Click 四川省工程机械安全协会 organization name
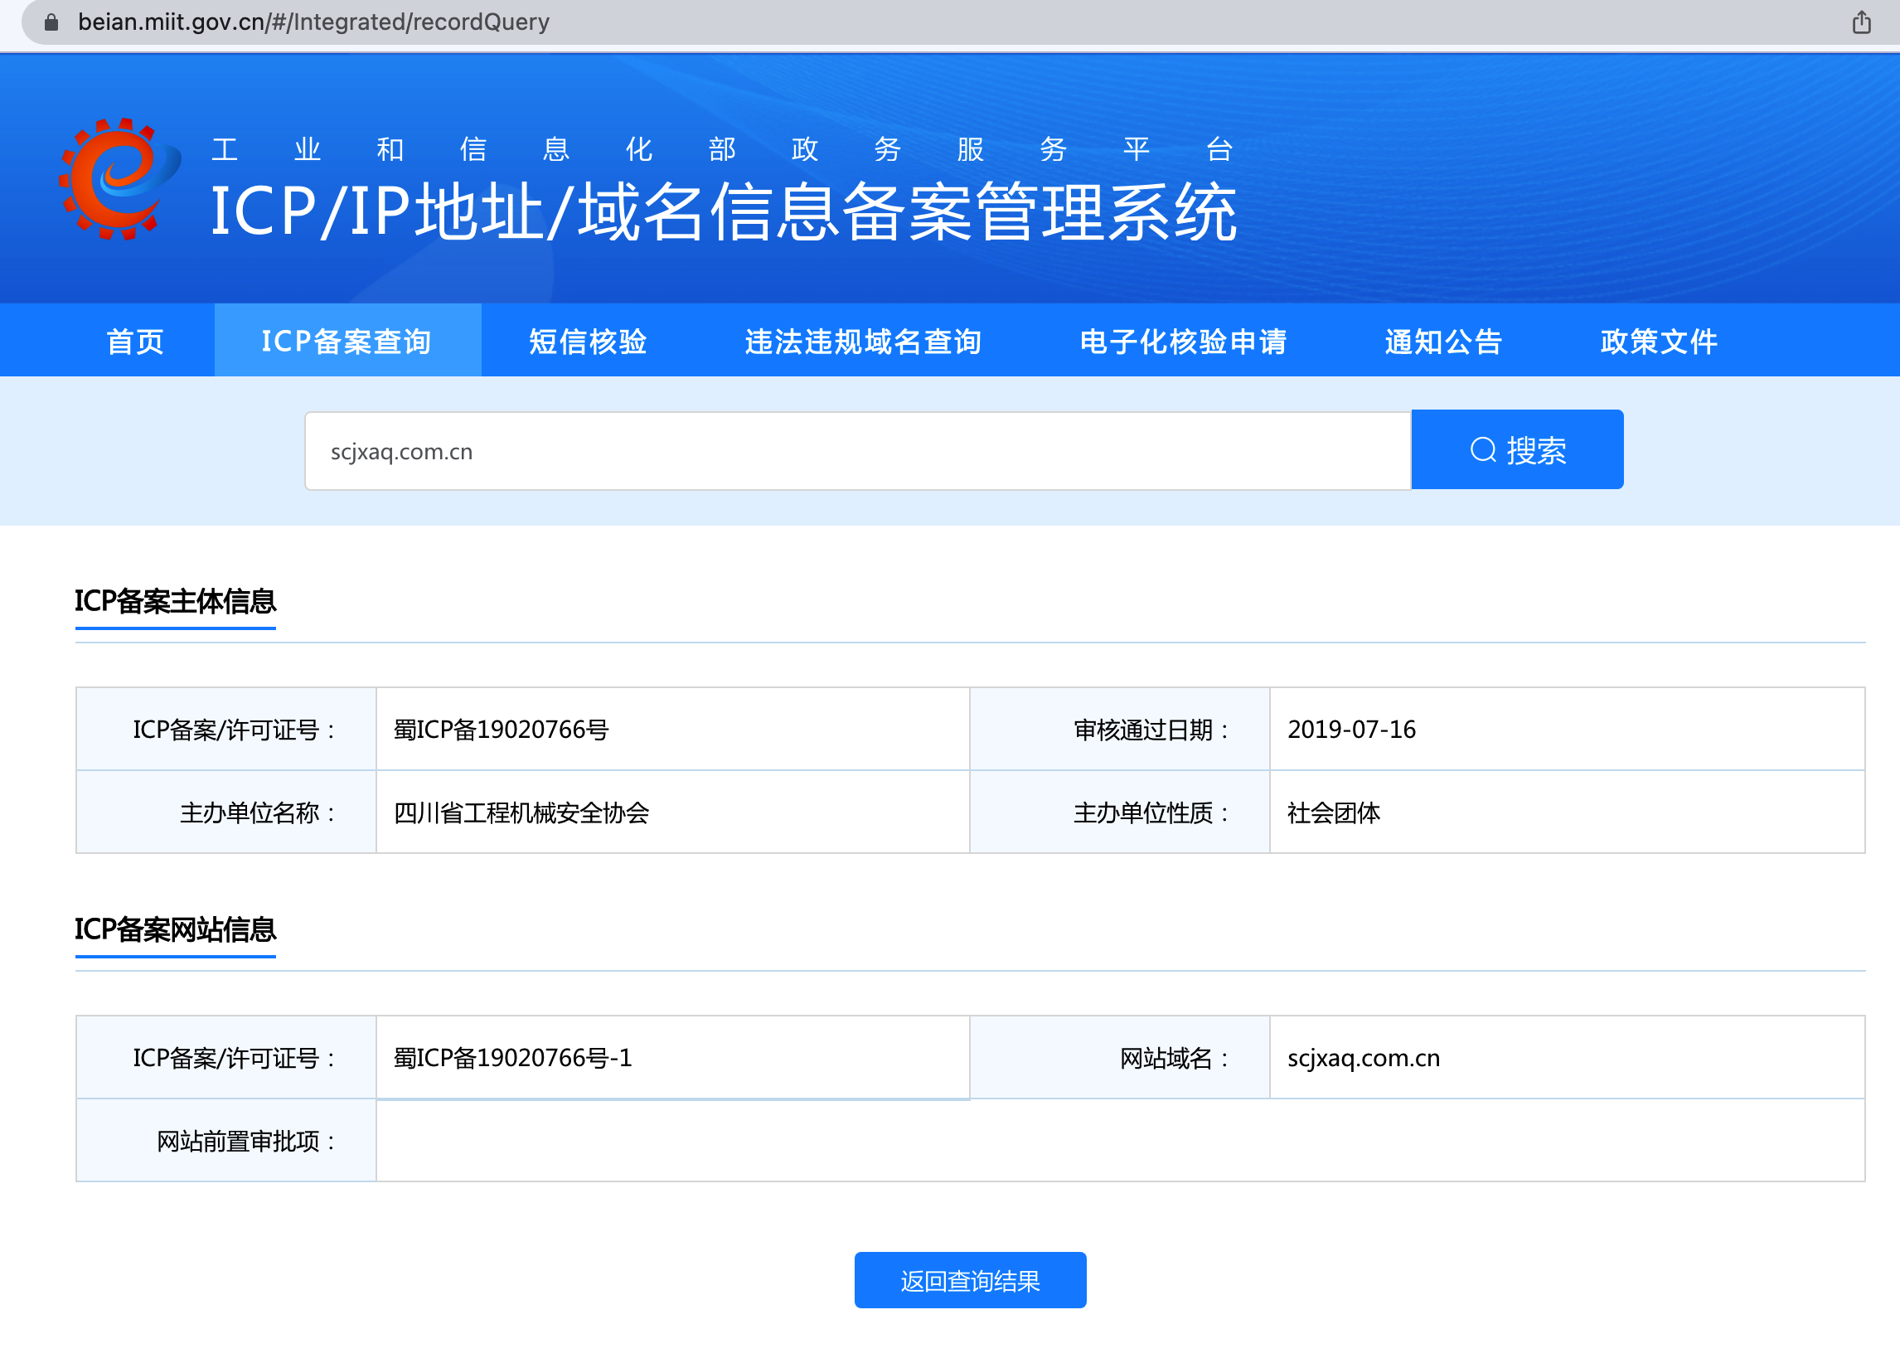Screen dimensions: 1900x1363 521,812
